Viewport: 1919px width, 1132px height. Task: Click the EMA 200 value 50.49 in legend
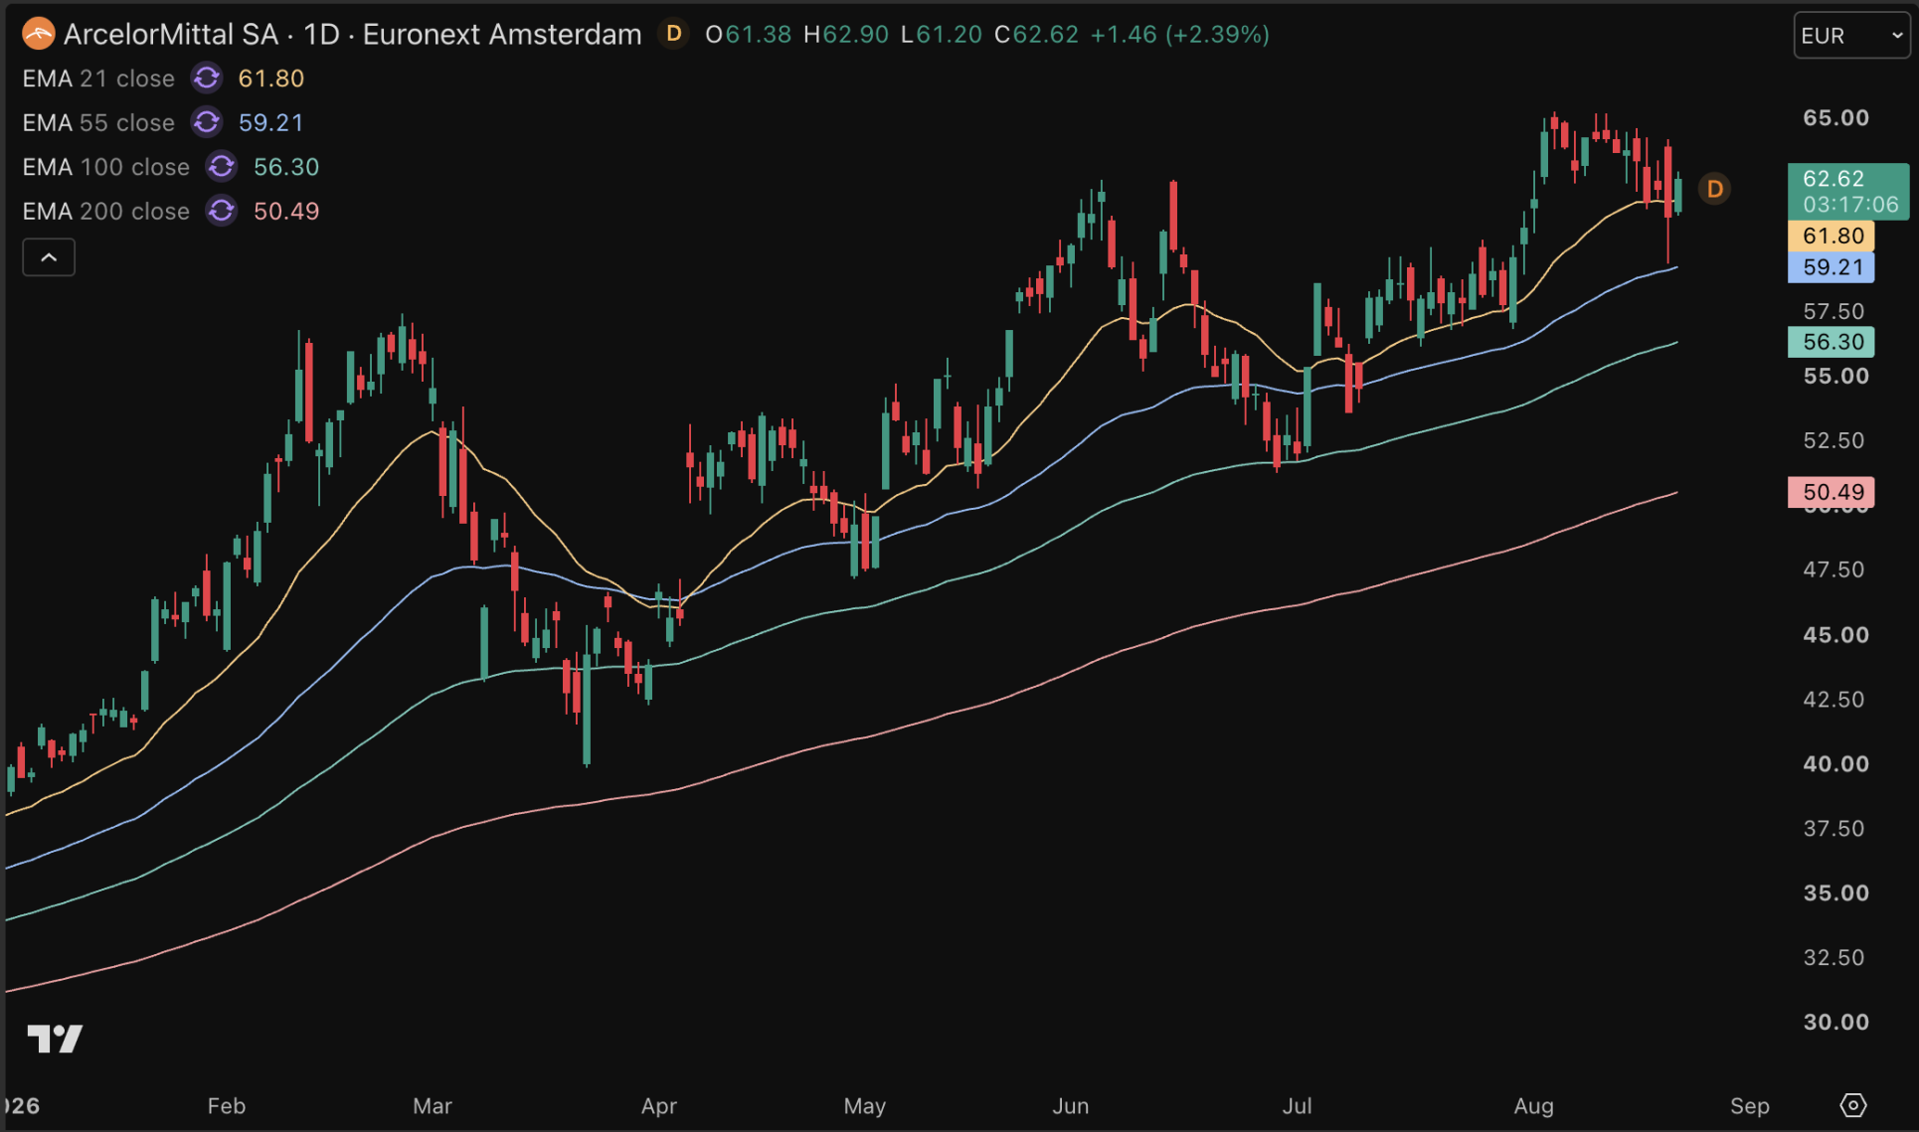pyautogui.click(x=286, y=211)
